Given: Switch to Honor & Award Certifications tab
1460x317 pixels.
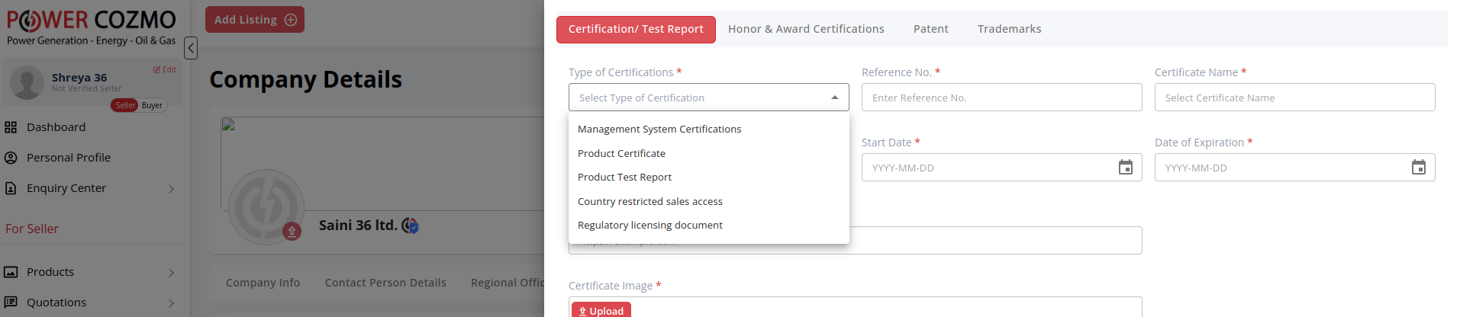Looking at the screenshot, I should click(x=806, y=29).
